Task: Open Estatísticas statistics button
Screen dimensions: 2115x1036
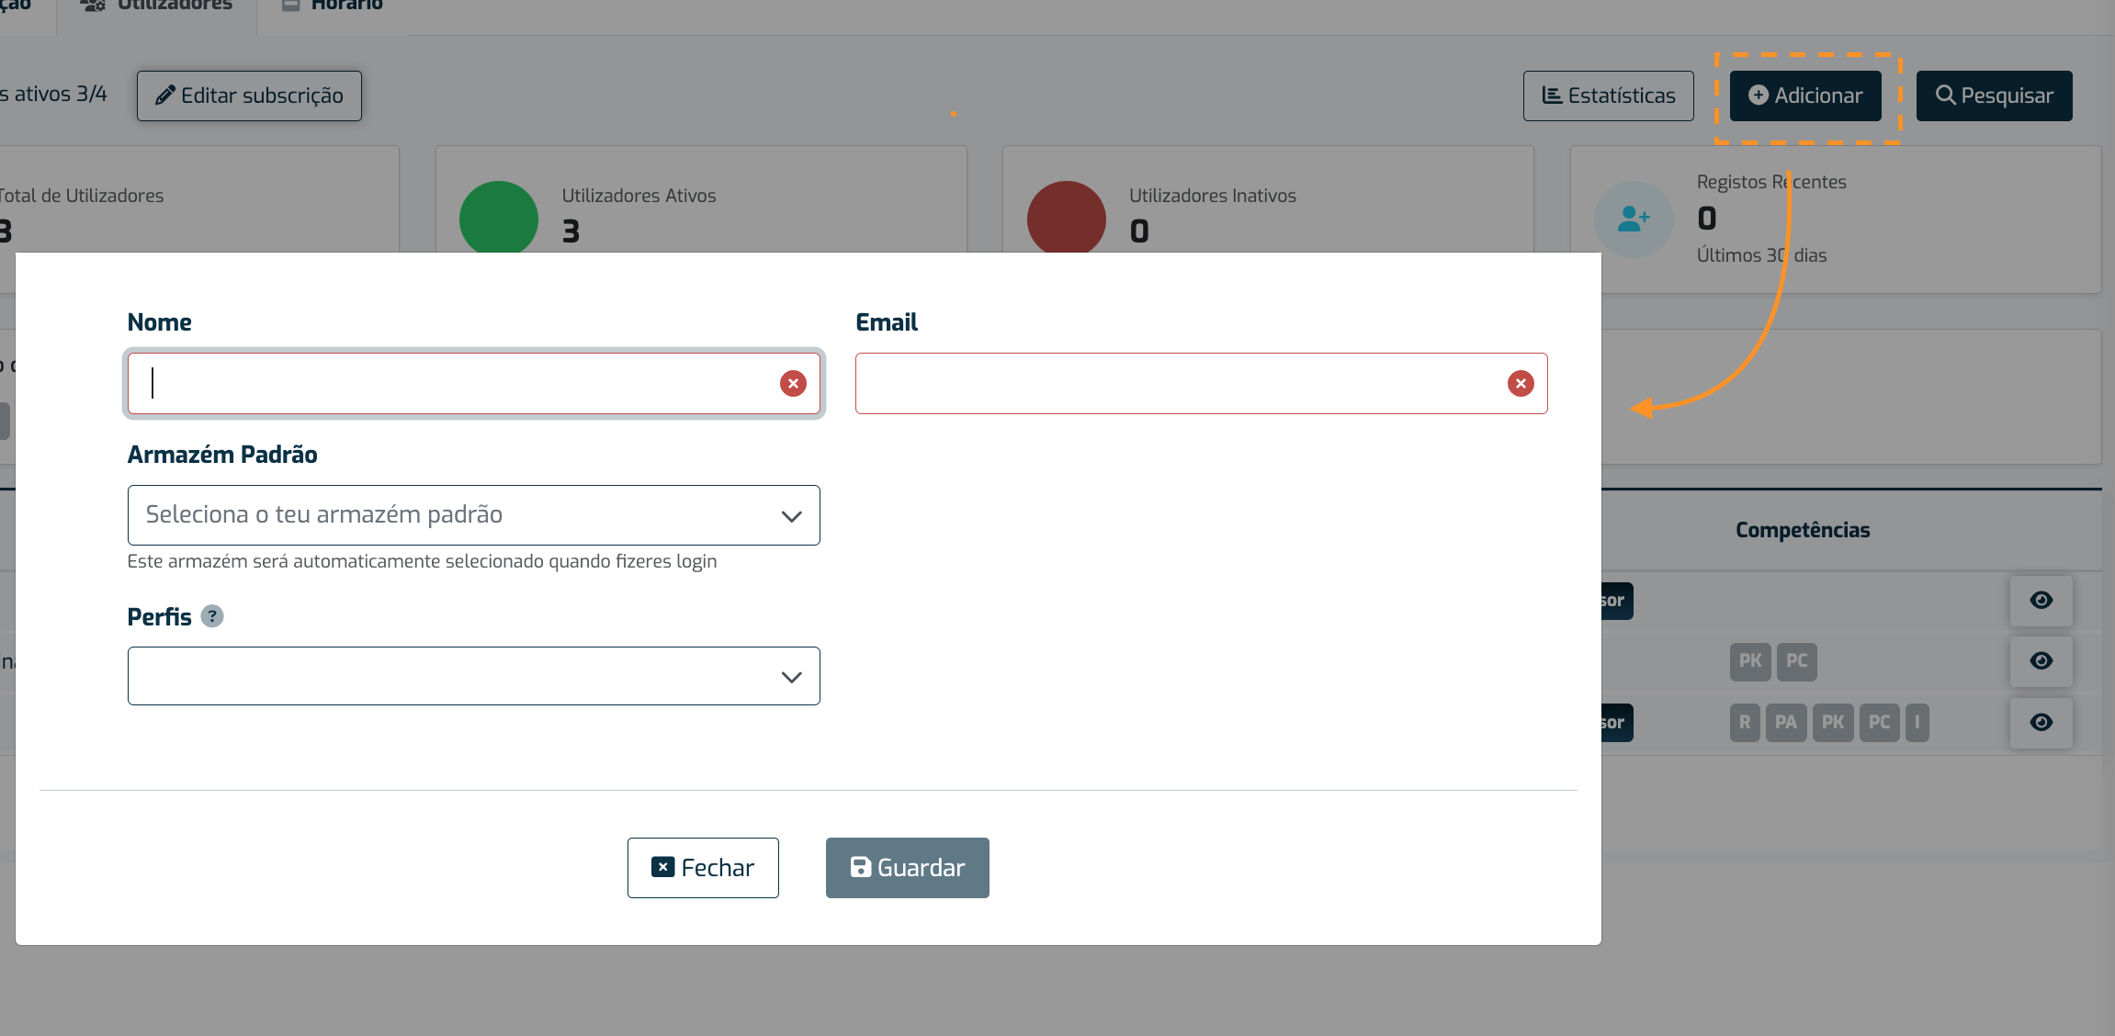Action: point(1608,96)
